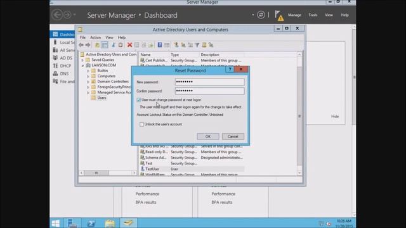
Task: Expand the Computers folder node
Action: pyautogui.click(x=88, y=76)
